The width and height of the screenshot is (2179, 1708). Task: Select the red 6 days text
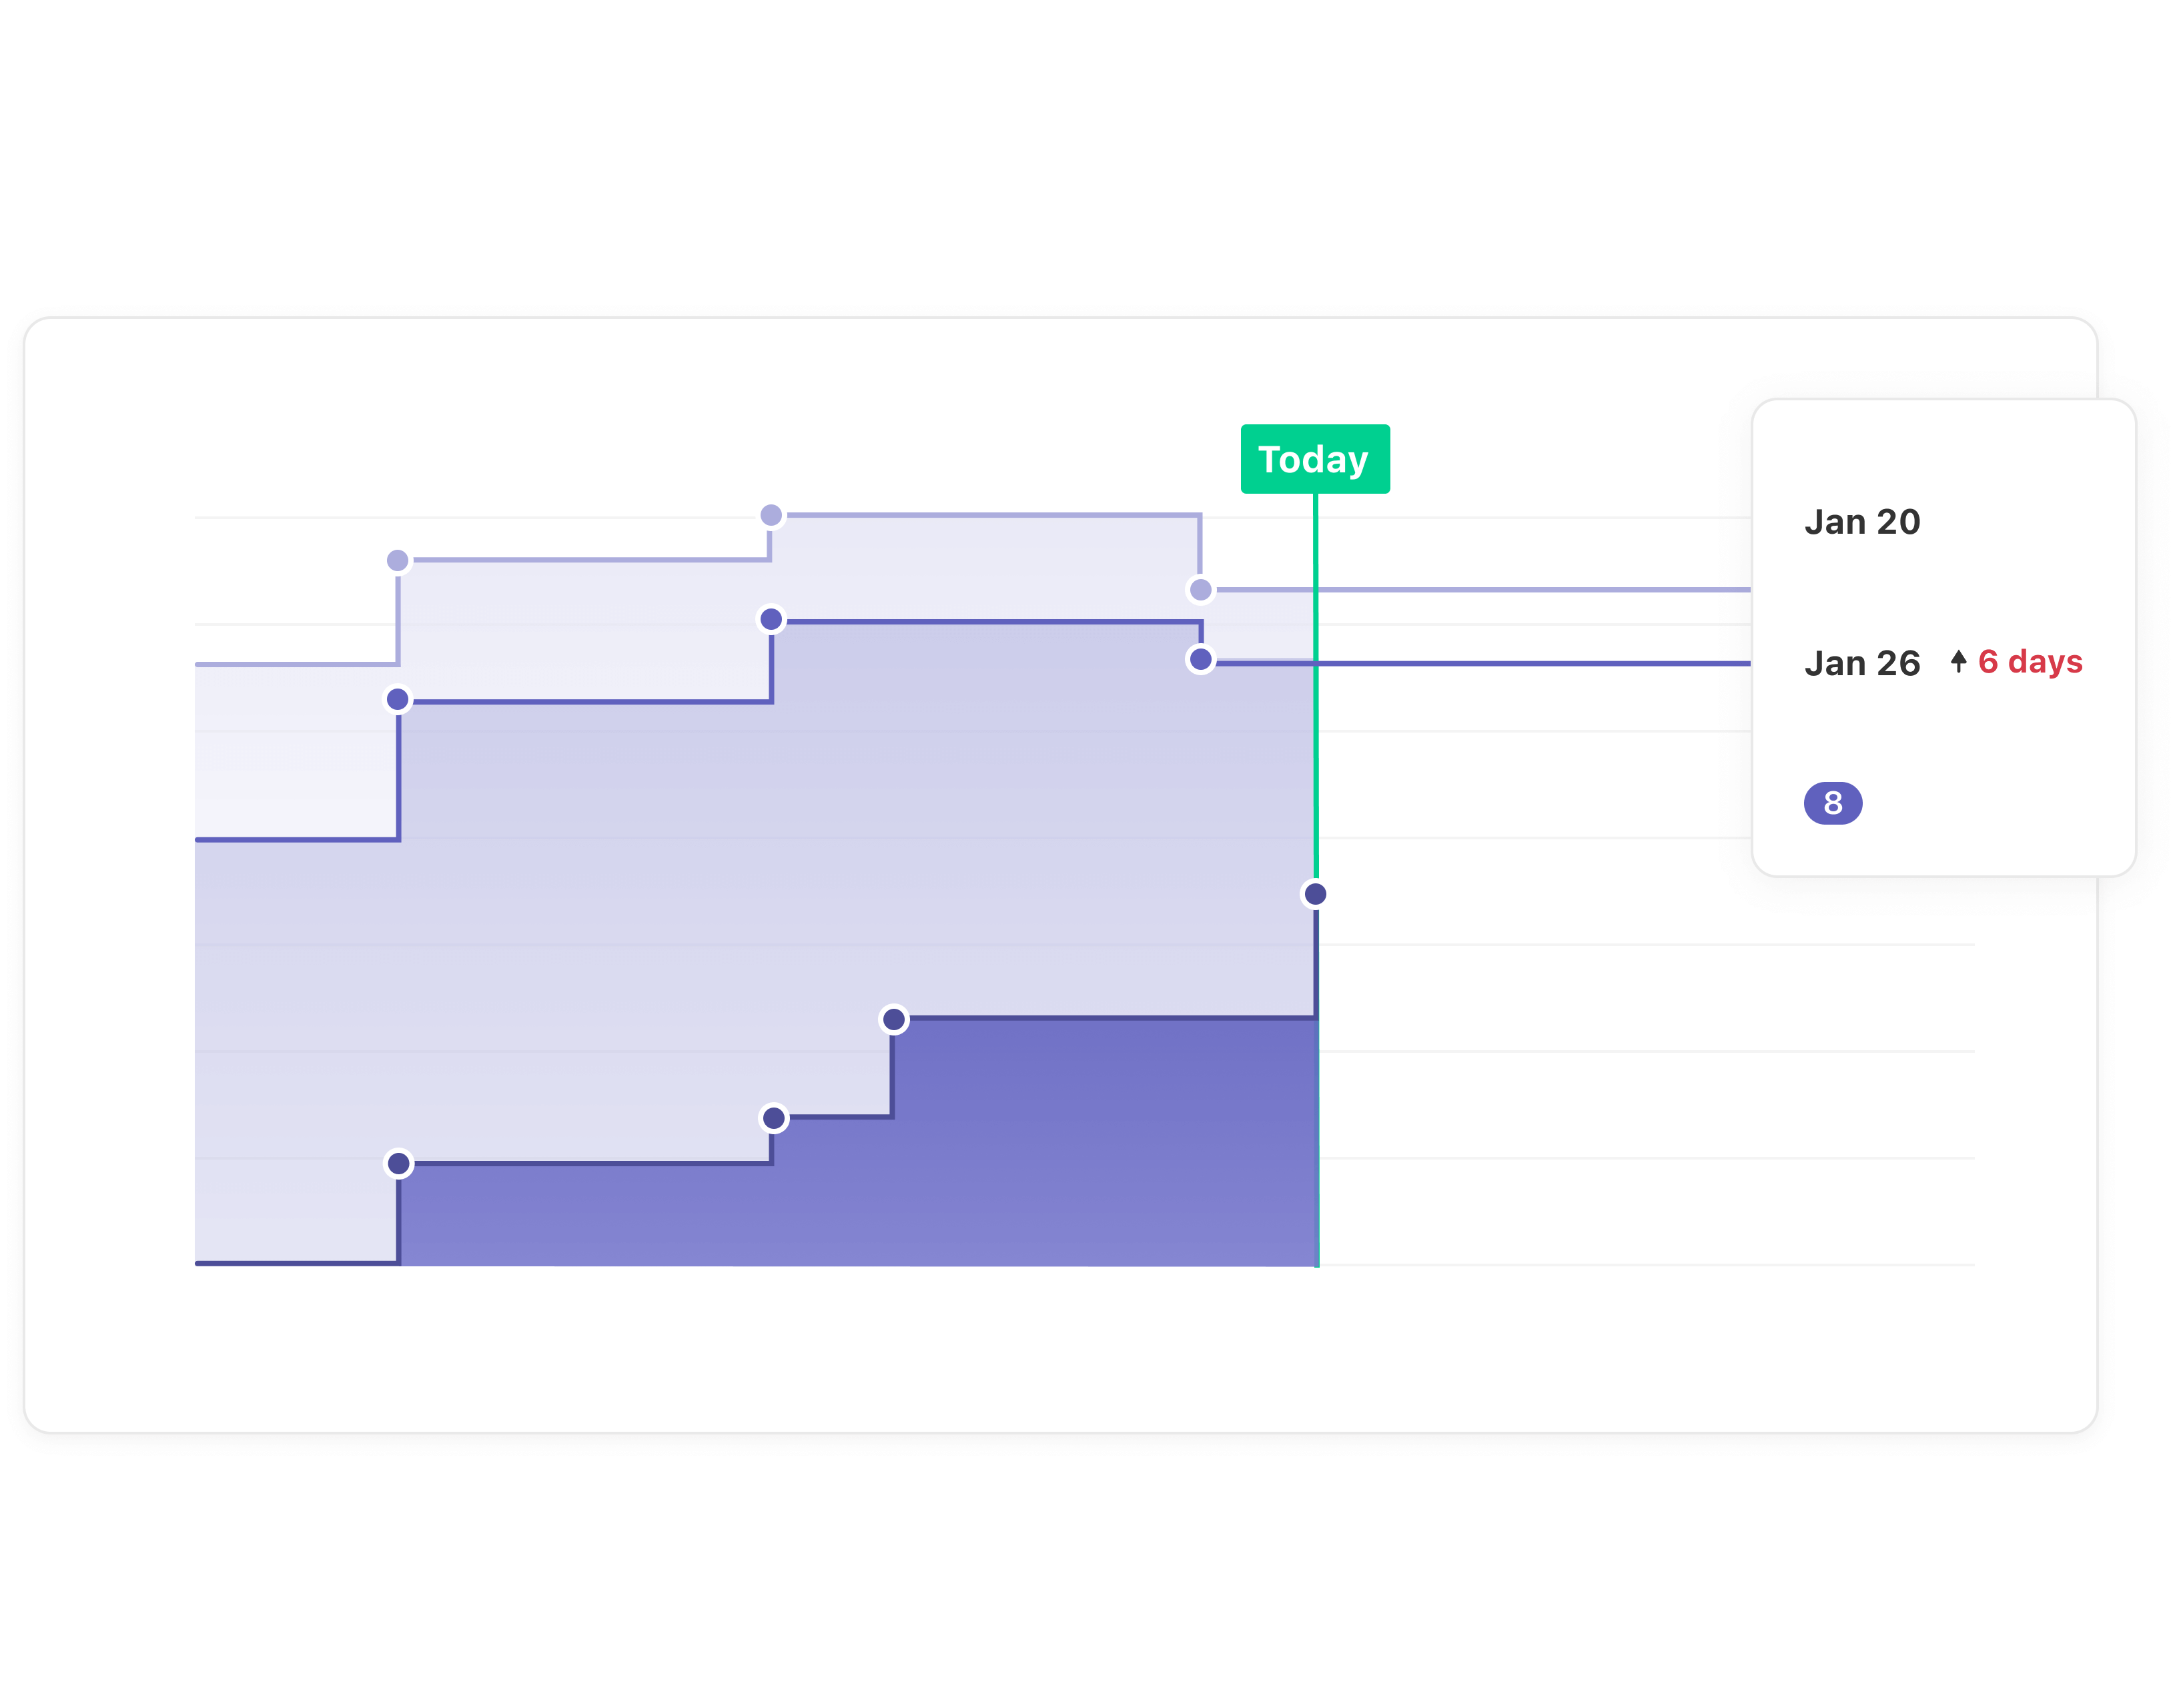coord(2030,661)
